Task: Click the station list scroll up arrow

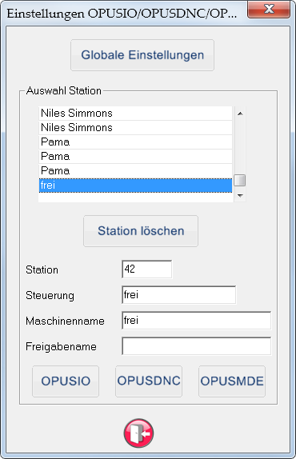Action: point(240,114)
